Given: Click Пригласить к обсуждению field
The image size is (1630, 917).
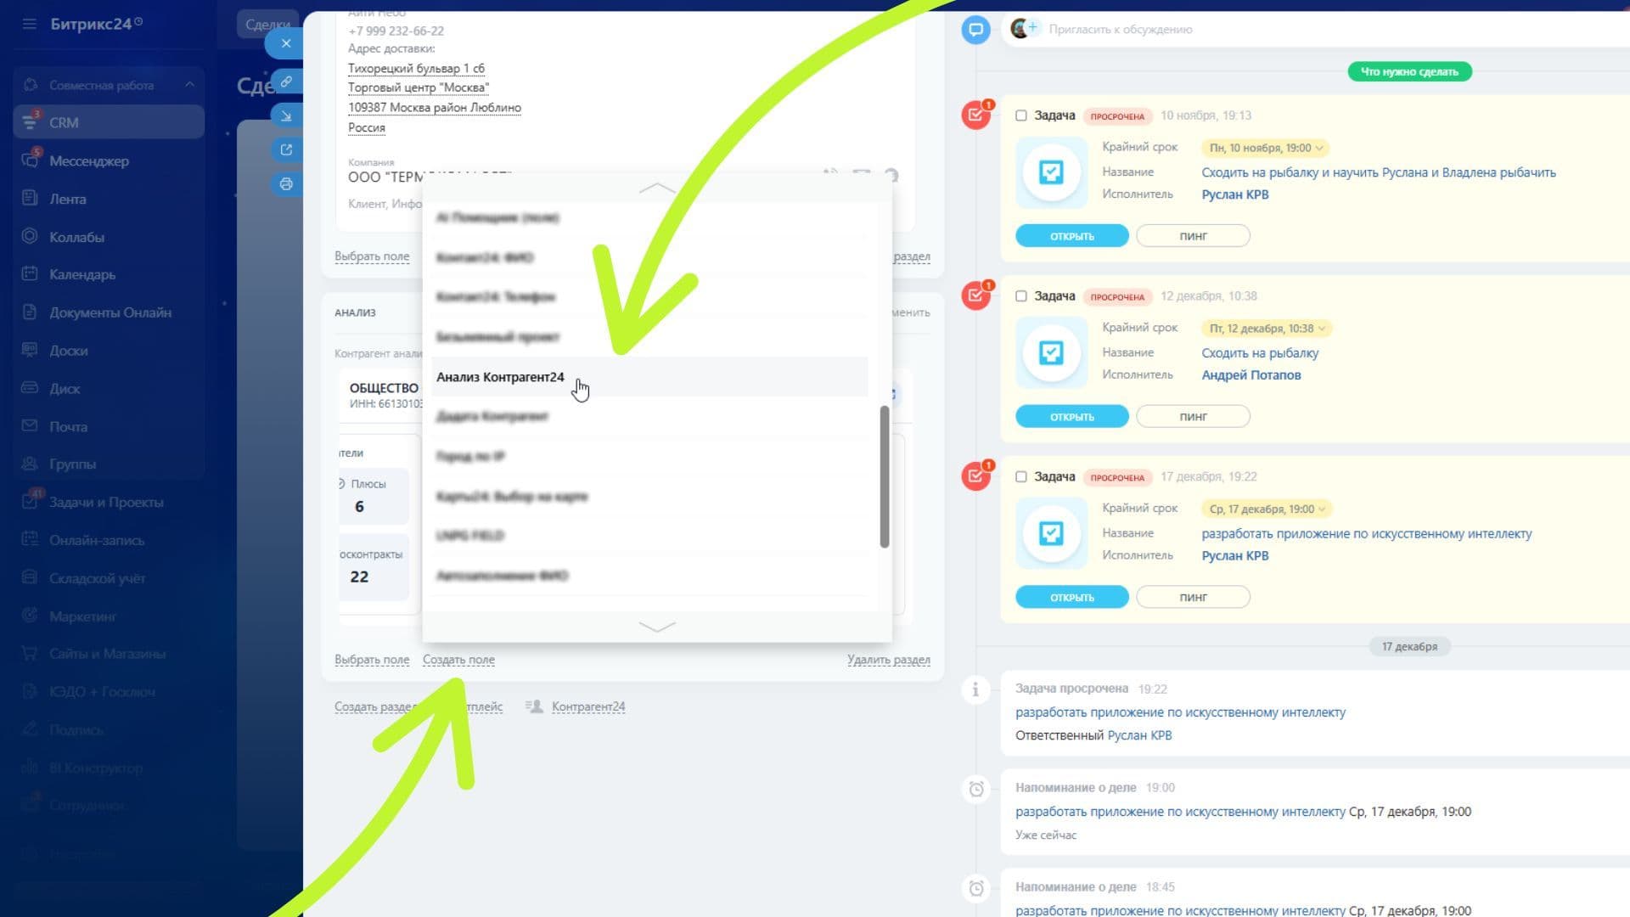Looking at the screenshot, I should [x=1121, y=30].
